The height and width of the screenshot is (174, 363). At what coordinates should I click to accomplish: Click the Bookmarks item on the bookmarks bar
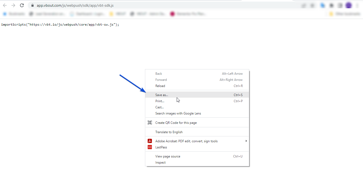click(14, 14)
